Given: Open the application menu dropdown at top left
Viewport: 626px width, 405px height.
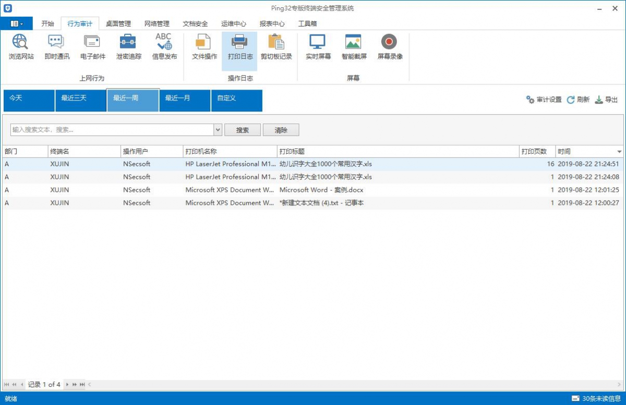Looking at the screenshot, I should coord(17,23).
